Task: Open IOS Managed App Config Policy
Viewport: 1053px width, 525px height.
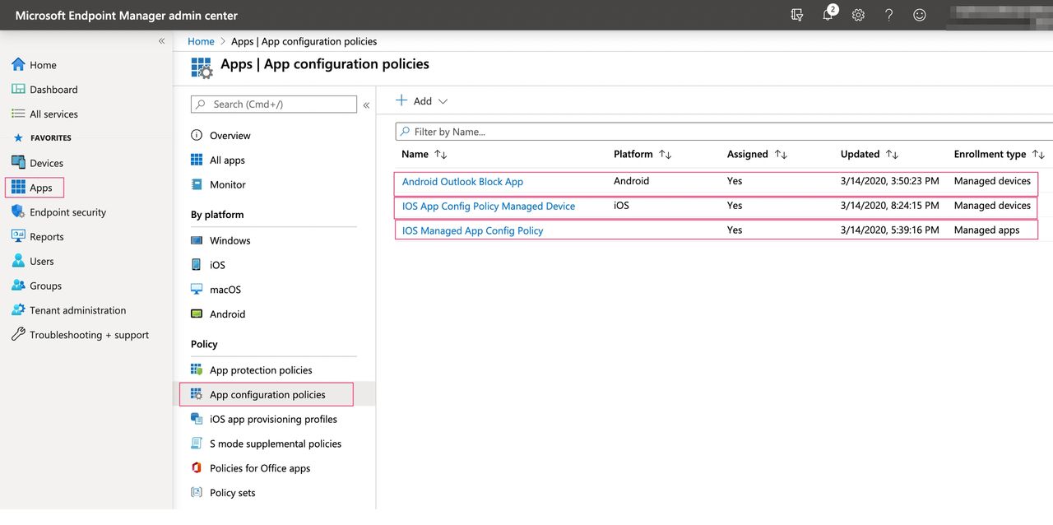Action: tap(472, 231)
